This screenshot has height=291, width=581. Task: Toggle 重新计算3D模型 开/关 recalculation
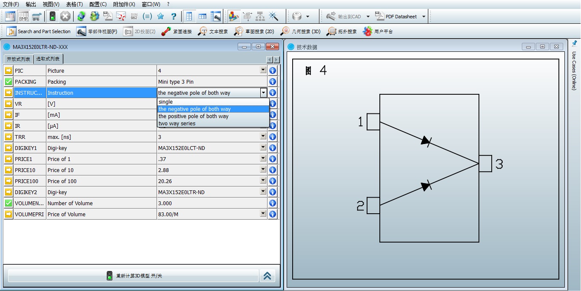[133, 276]
